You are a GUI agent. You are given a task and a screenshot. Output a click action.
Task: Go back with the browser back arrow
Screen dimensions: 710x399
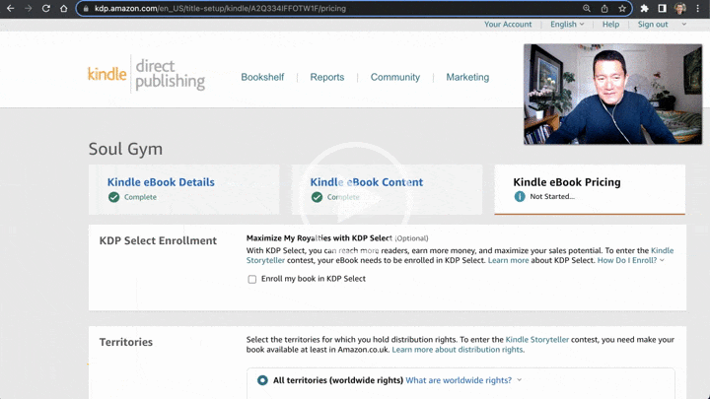click(x=11, y=8)
